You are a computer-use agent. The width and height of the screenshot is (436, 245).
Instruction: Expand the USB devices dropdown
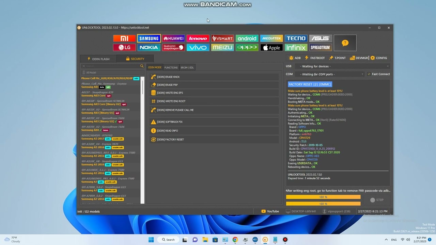[343, 66]
